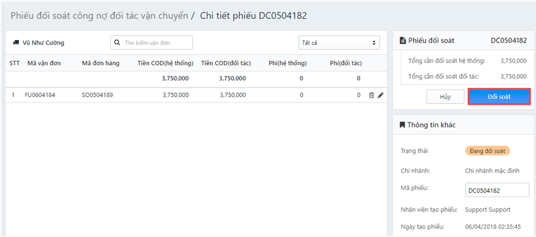Click the Tiền COD(đối tác) column header

coord(226,63)
